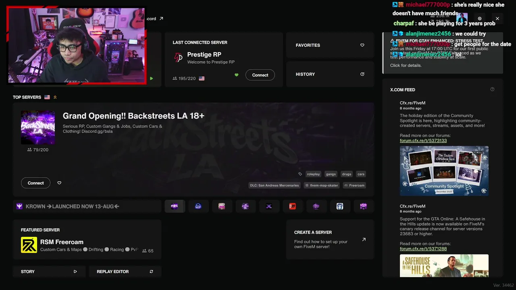Open the Backstreets LA server thumbnail

tap(38, 127)
